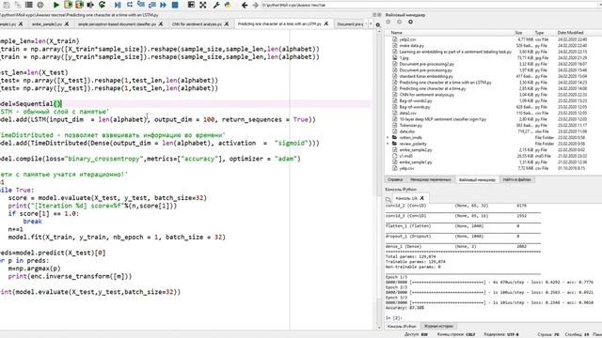Go back arrow in toolbar

pyautogui.click(x=245, y=5)
